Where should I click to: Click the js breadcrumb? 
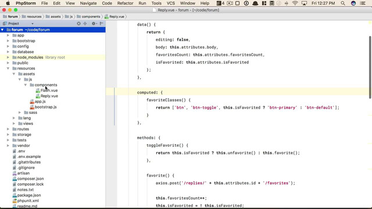(69, 17)
